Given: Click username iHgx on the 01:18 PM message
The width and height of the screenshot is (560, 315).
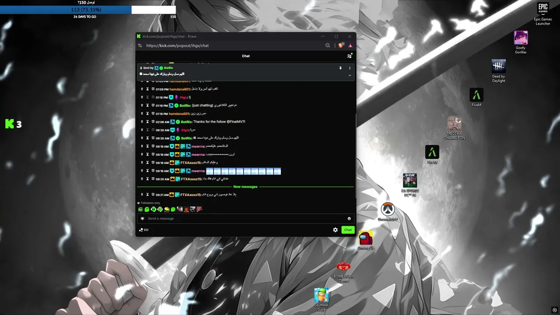Looking at the screenshot, I should coord(184,97).
